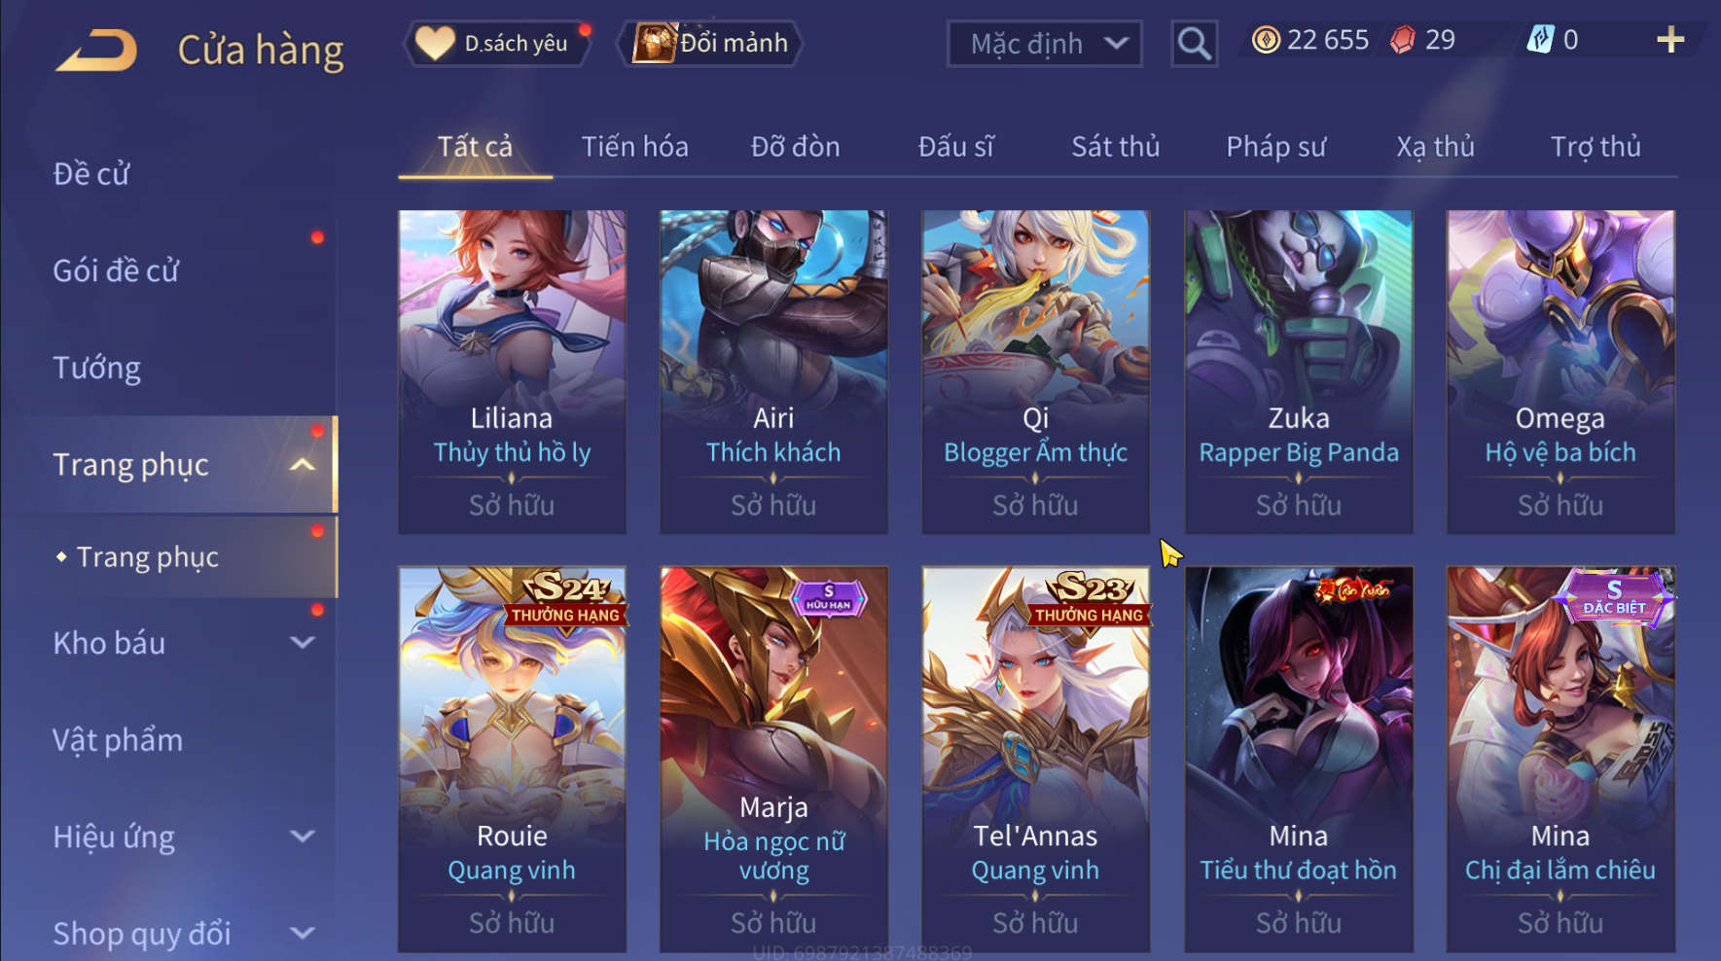Select the Airi Thích khách skin card
The height and width of the screenshot is (961, 1721).
pyautogui.click(x=773, y=372)
